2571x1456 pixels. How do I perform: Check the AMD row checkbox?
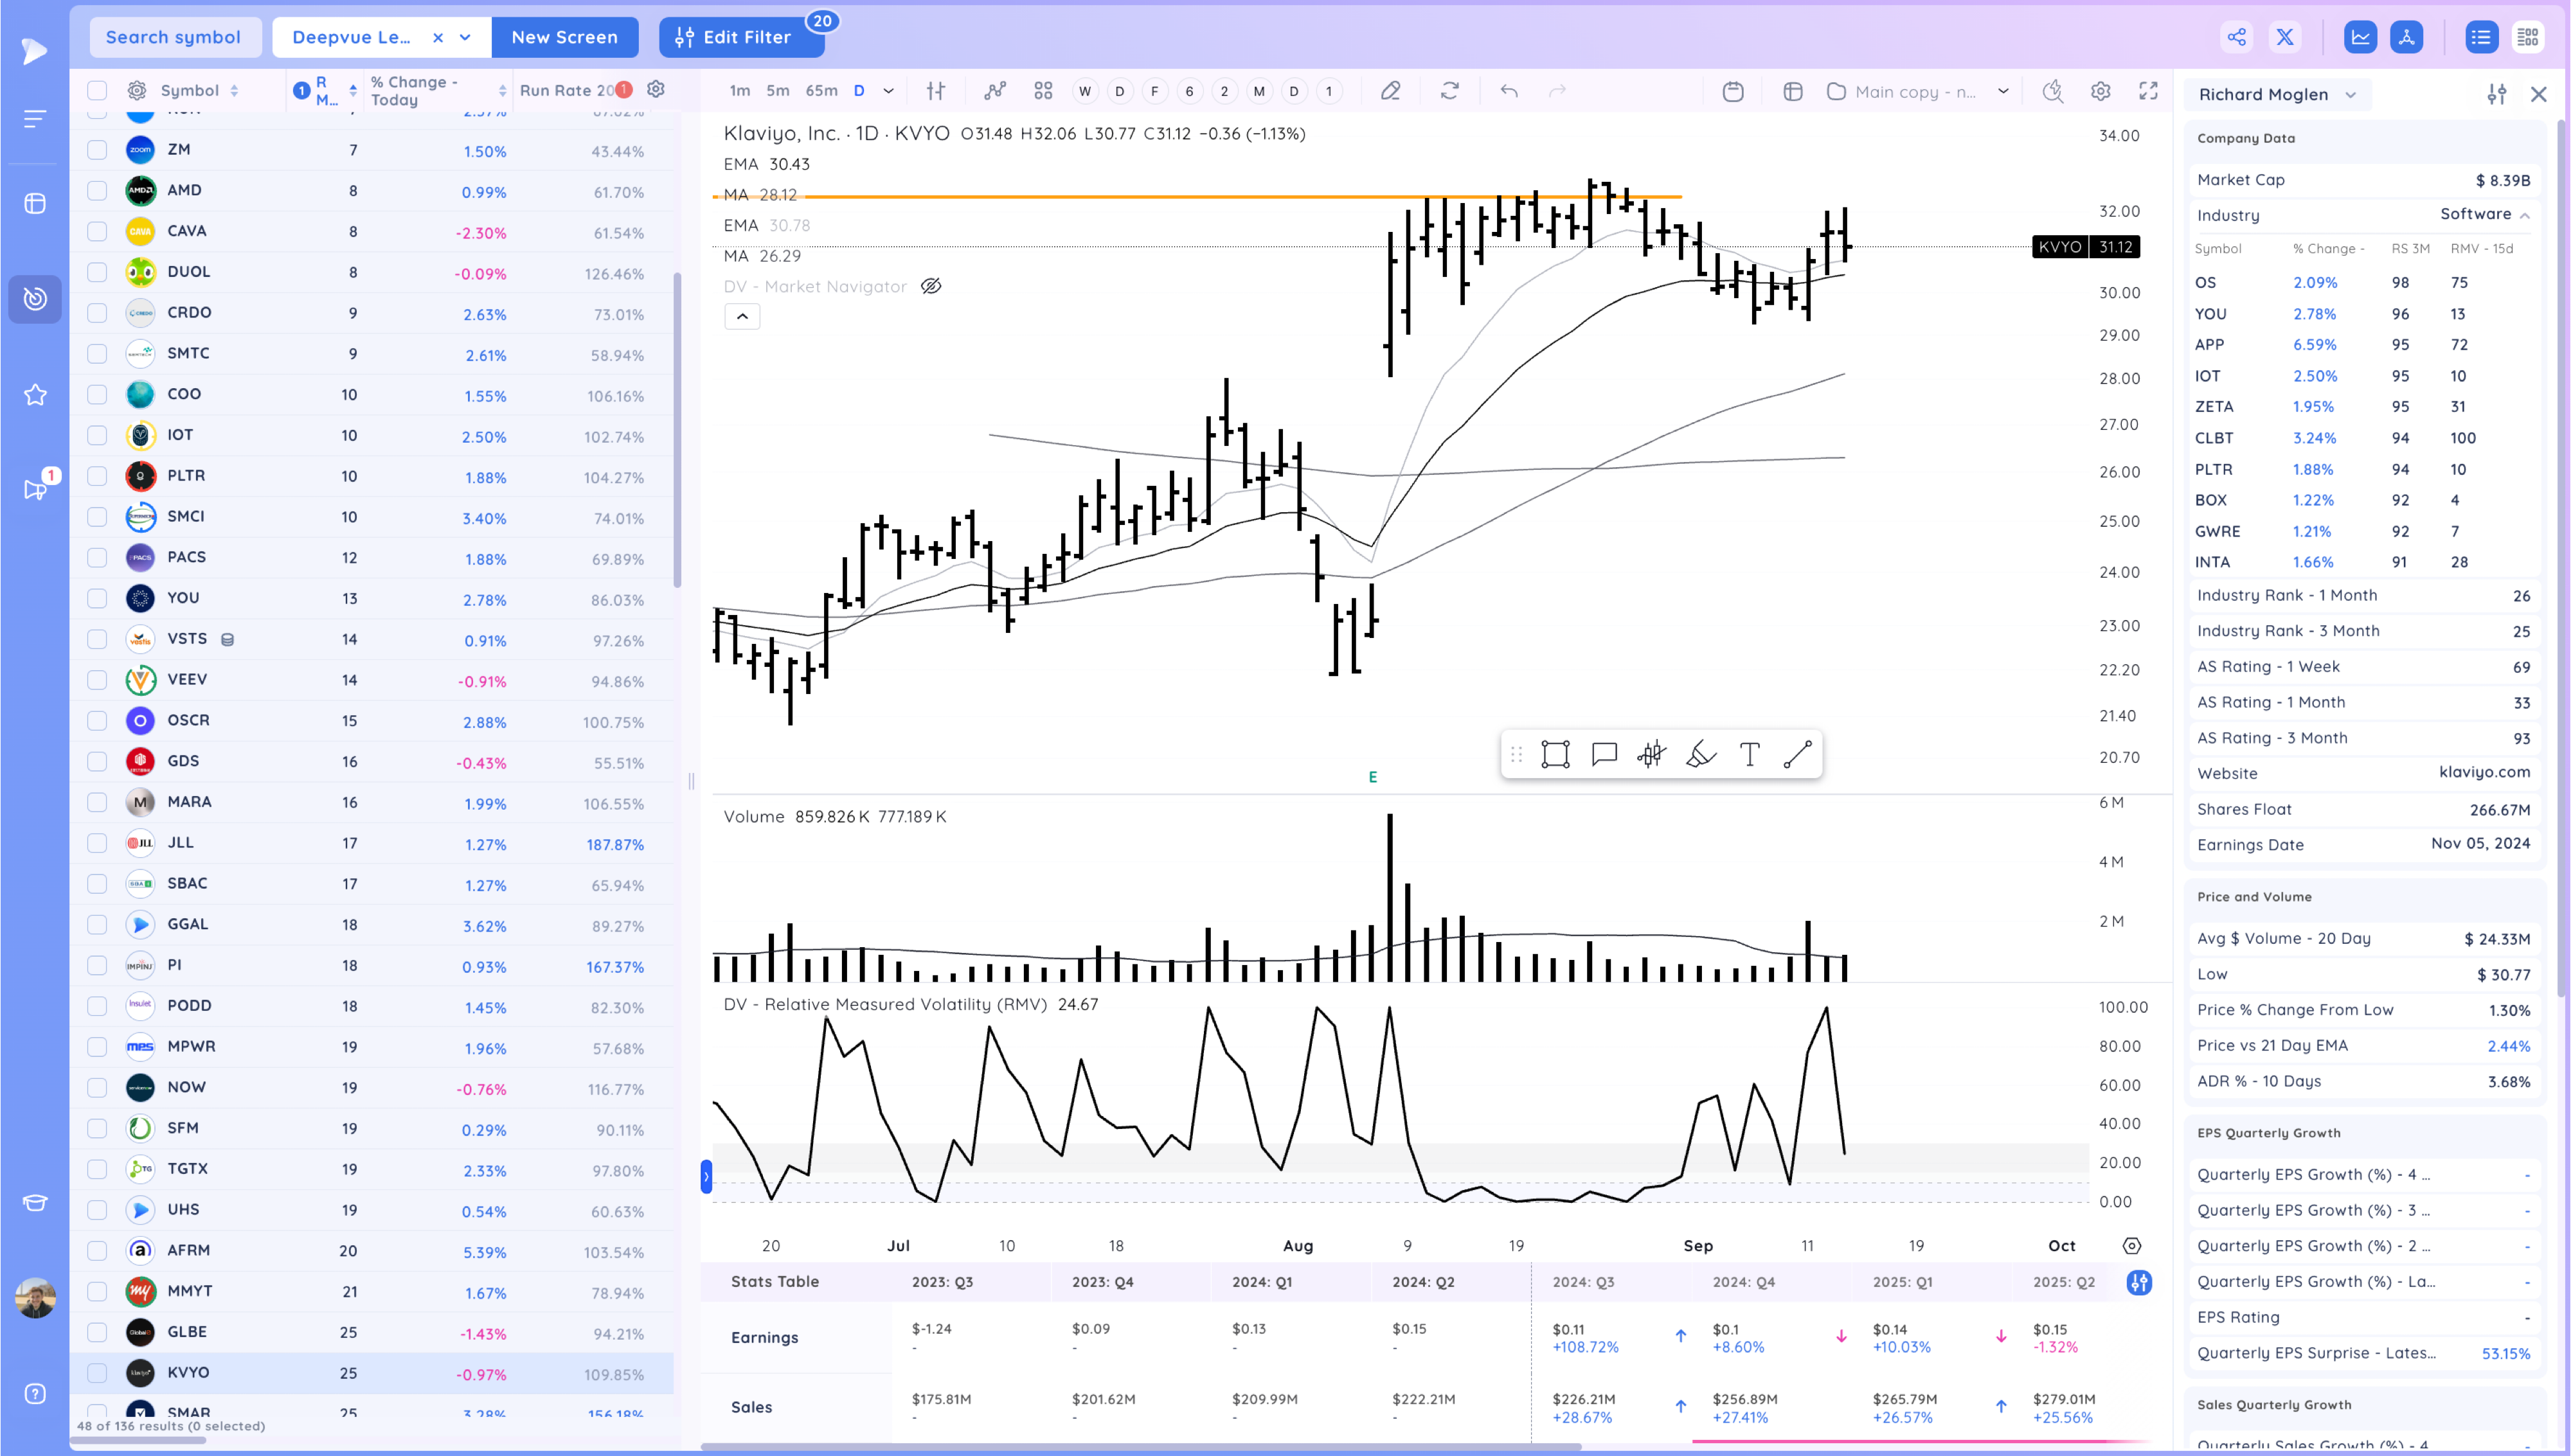click(97, 190)
